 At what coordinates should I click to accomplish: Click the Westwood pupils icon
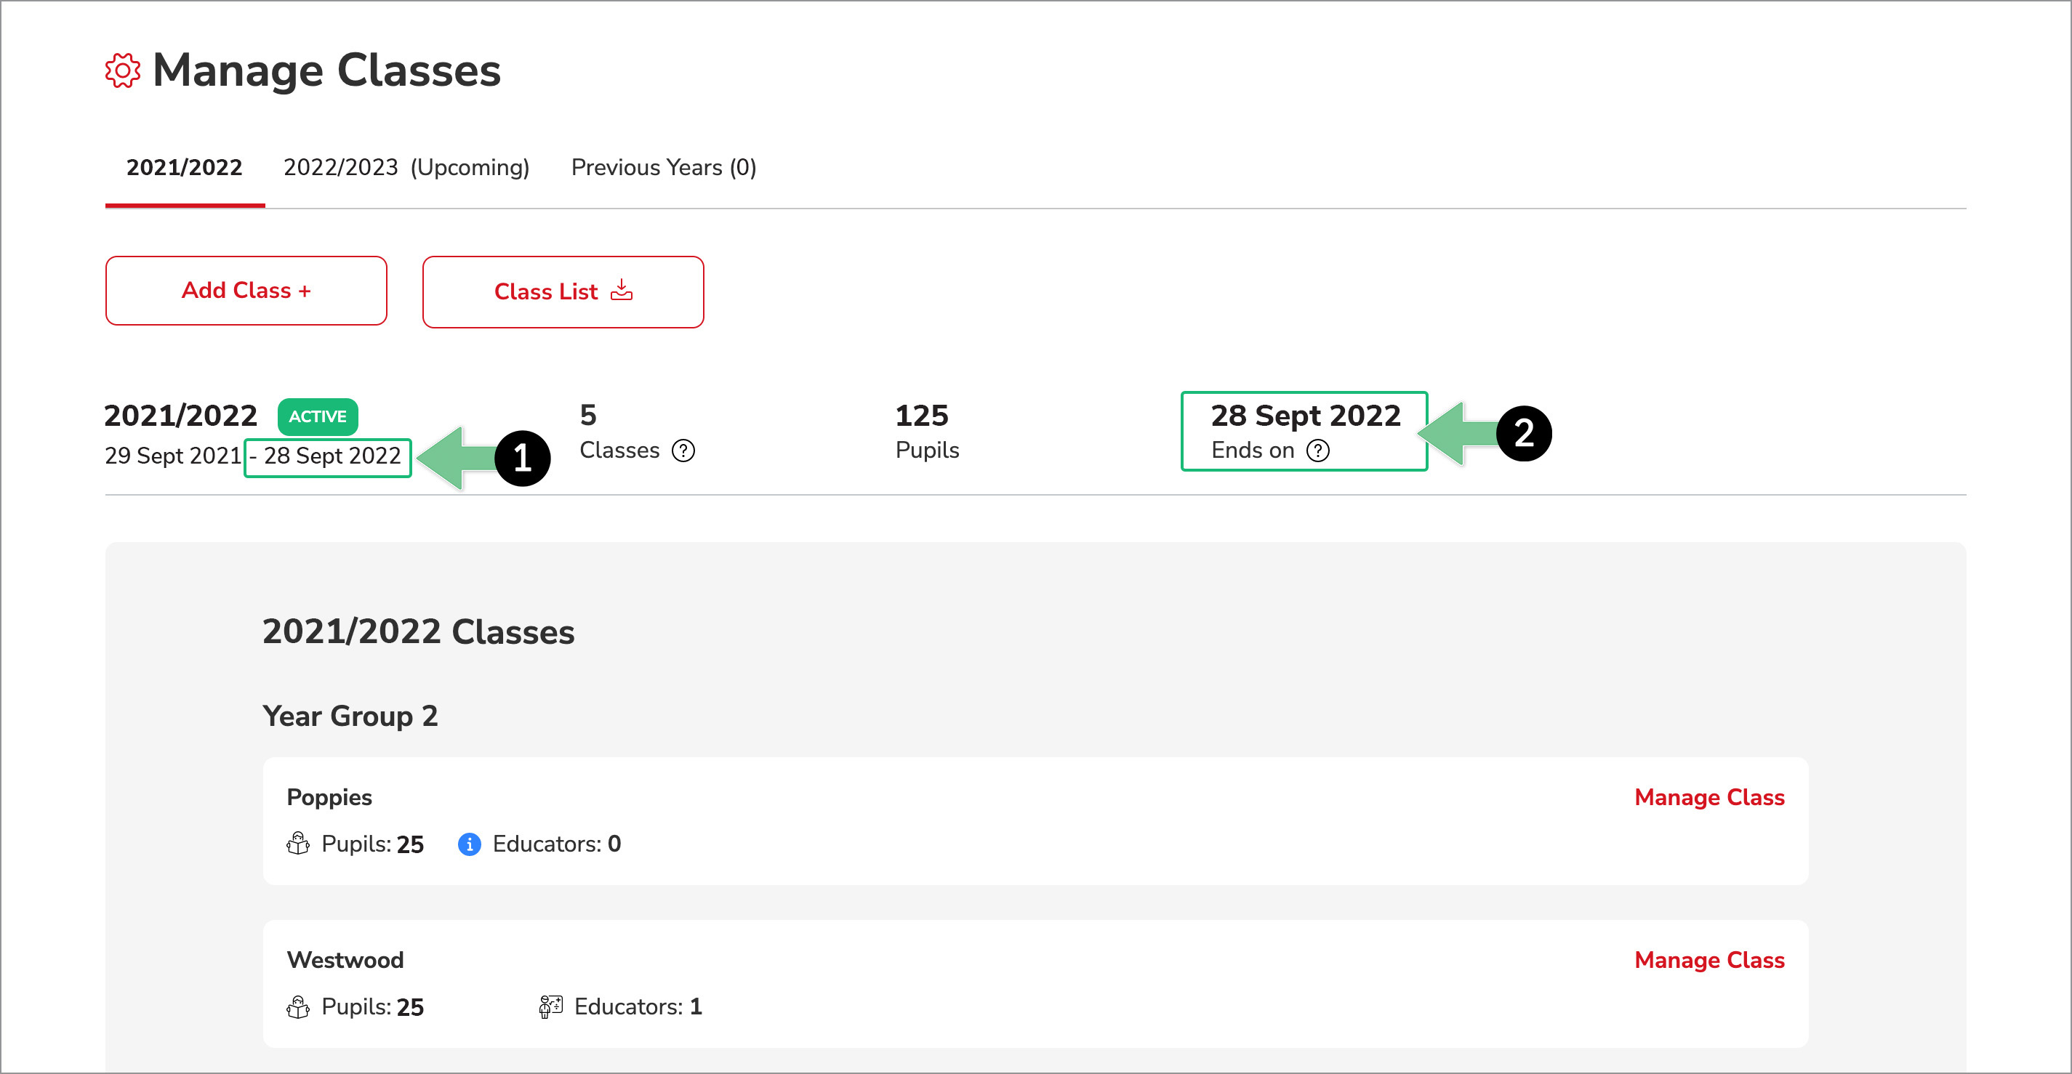tap(297, 1006)
